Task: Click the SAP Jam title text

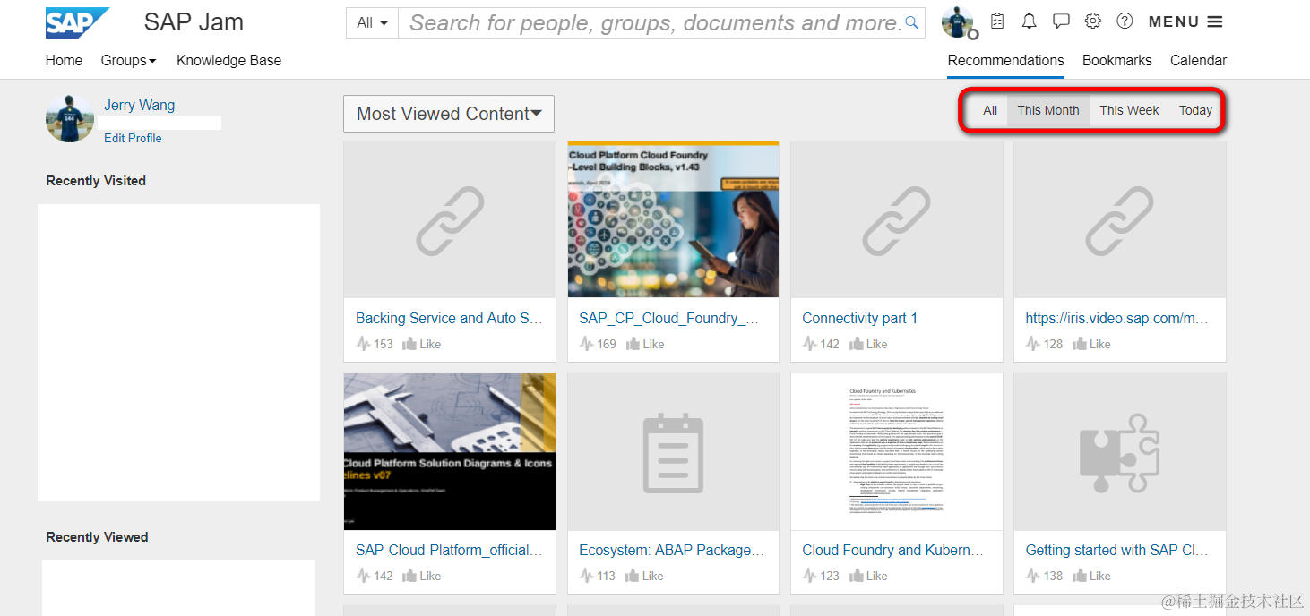Action: pyautogui.click(x=194, y=22)
